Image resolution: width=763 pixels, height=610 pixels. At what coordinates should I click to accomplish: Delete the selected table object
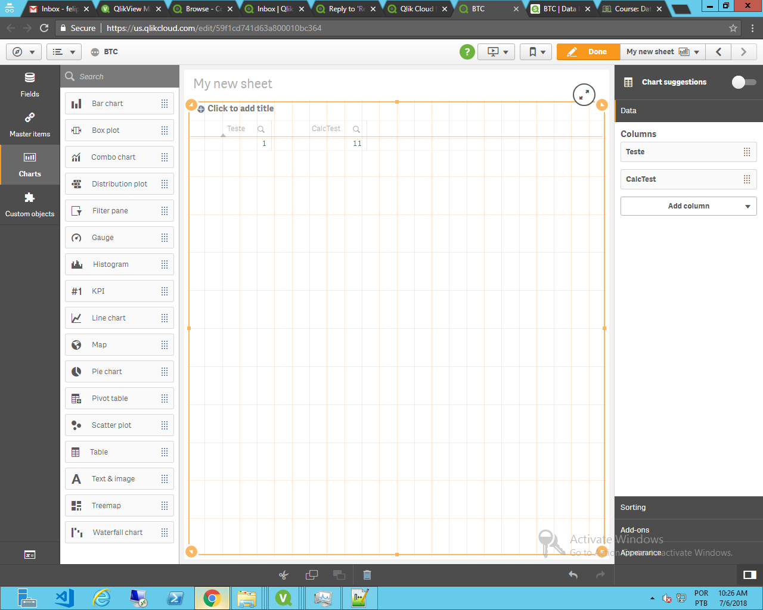coord(367,575)
